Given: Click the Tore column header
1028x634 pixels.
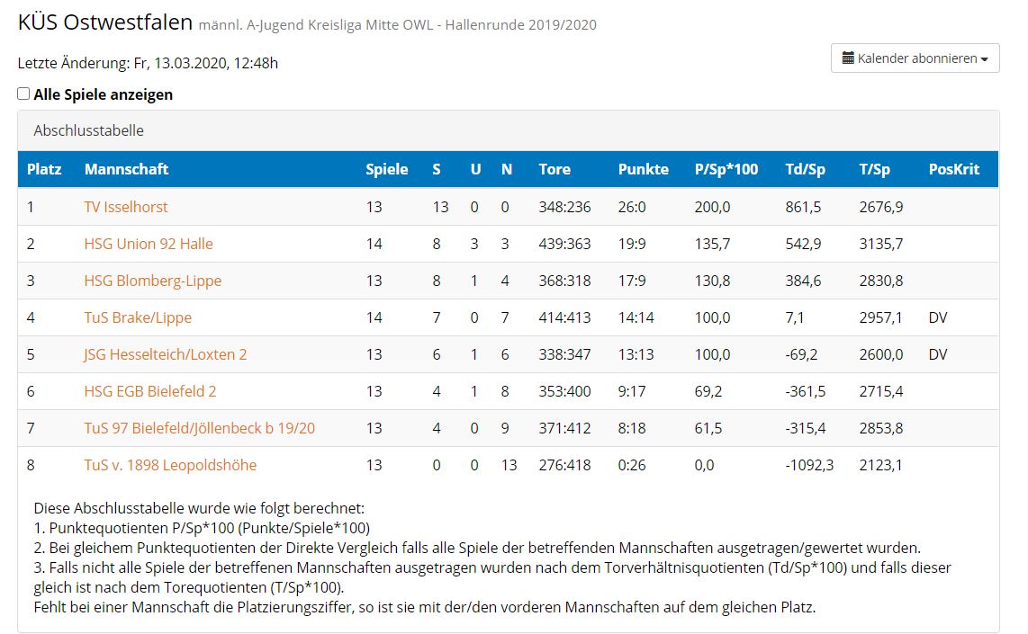Looking at the screenshot, I should [x=555, y=169].
